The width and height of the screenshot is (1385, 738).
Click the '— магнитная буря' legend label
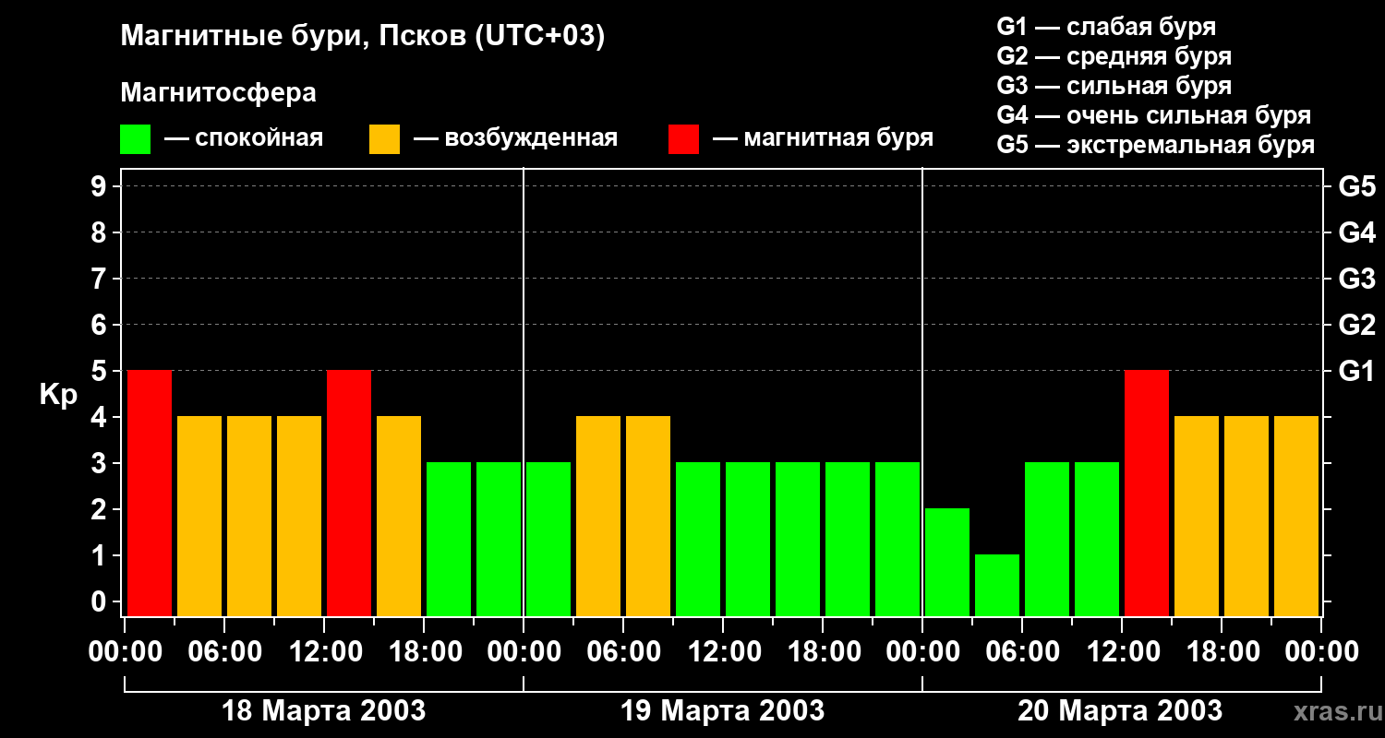(823, 138)
